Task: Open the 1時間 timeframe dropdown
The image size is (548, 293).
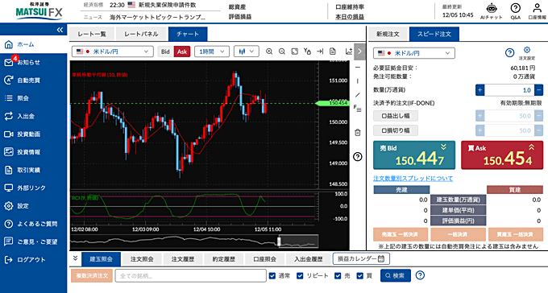Action: point(212,52)
